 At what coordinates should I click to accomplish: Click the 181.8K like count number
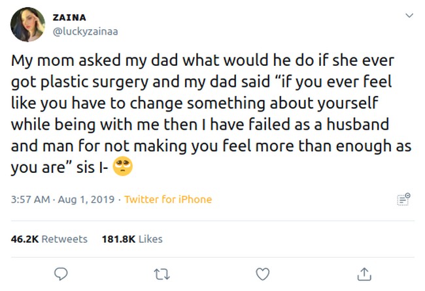118,239
